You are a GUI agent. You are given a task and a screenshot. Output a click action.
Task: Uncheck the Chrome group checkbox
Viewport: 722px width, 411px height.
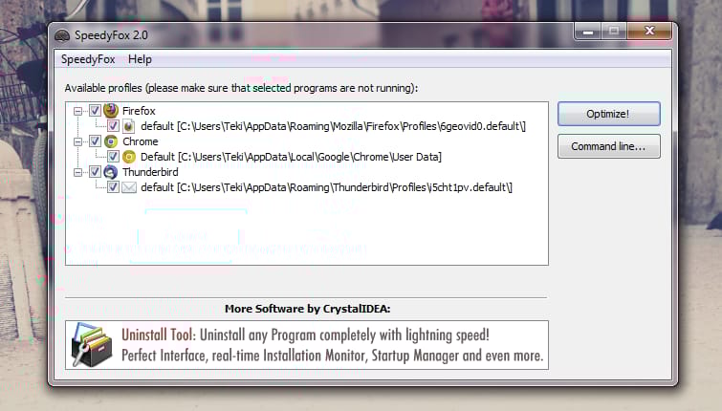(95, 141)
